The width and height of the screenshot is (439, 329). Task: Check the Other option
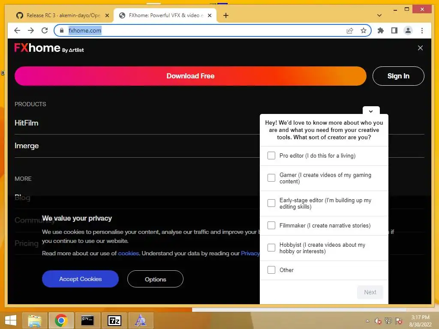click(271, 270)
